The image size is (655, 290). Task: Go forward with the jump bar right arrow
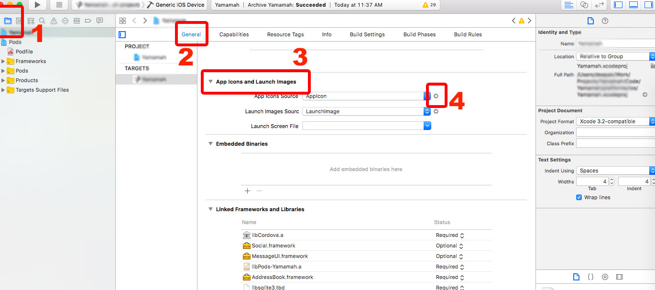pos(145,21)
